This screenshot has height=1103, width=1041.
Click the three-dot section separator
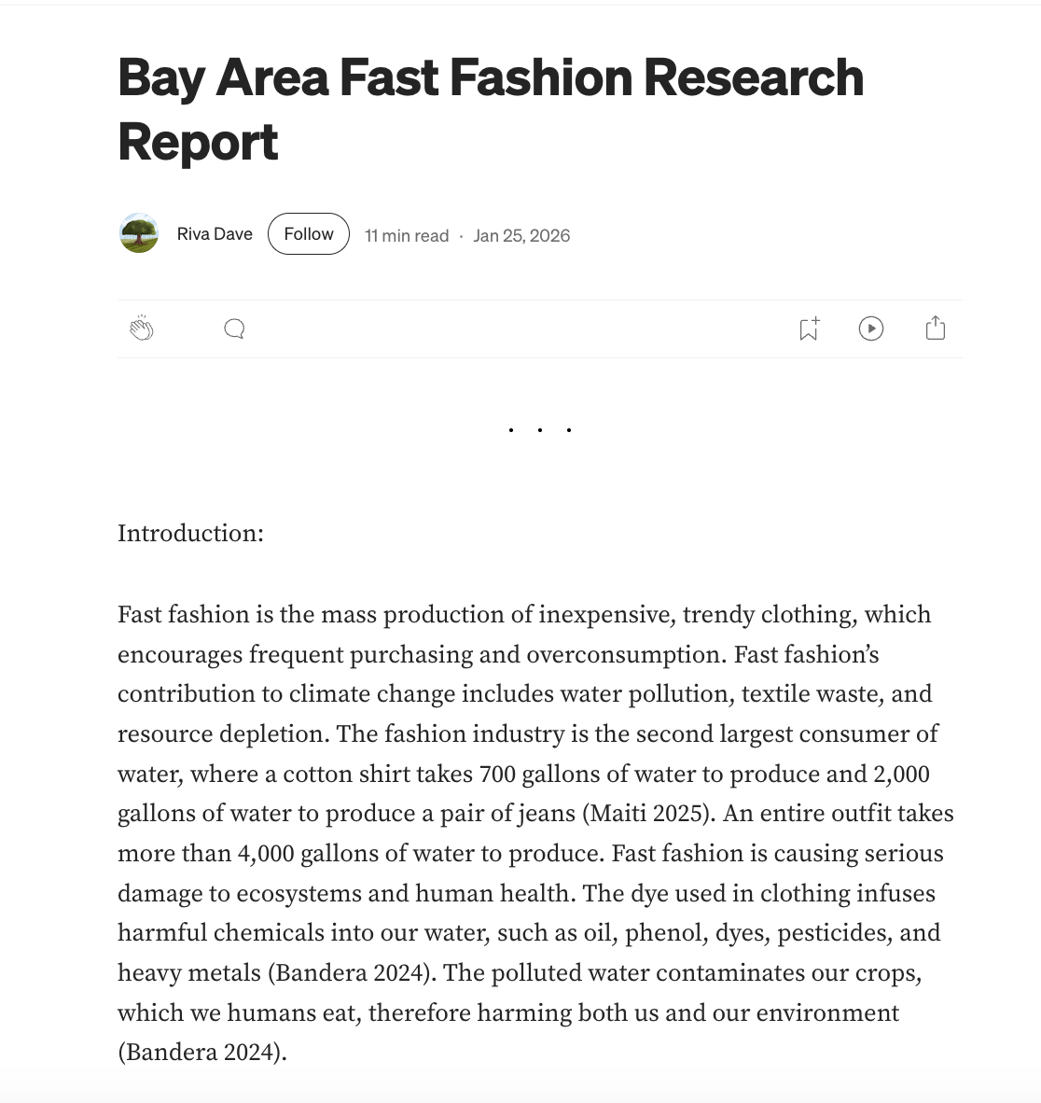point(540,430)
